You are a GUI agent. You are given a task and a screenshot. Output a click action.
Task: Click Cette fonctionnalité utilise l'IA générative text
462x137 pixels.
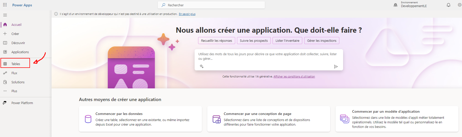point(248,76)
